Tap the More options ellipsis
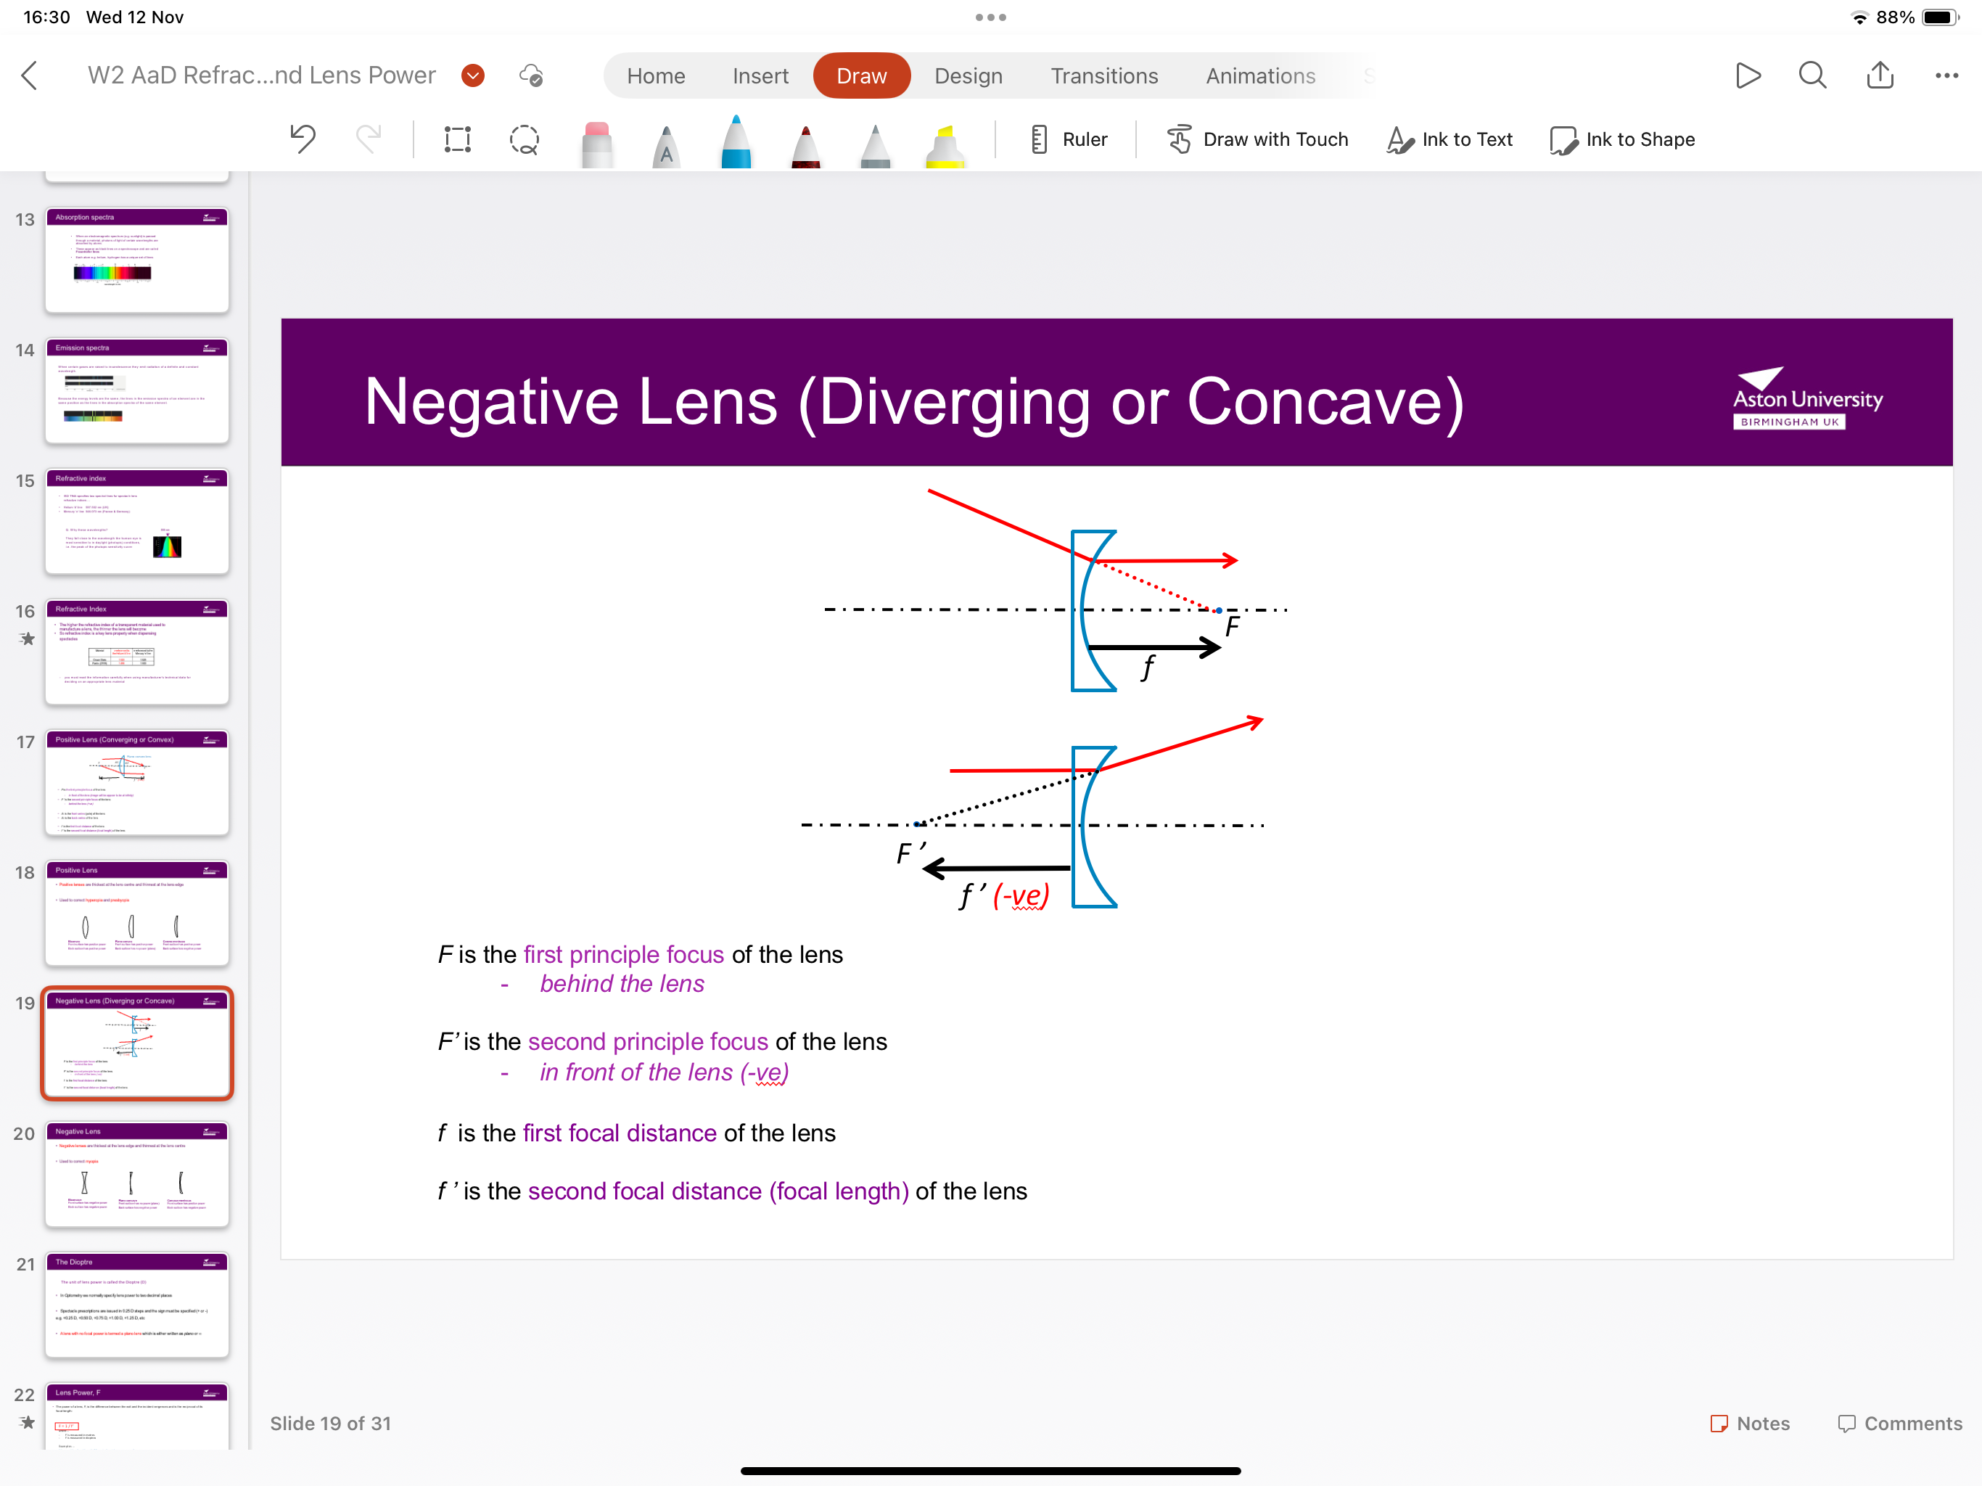The height and width of the screenshot is (1486, 1982). [1945, 75]
